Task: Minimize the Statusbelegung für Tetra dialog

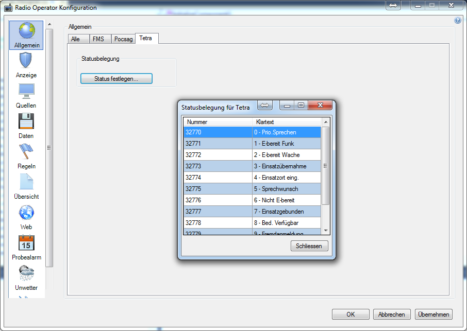Action: tap(287, 106)
